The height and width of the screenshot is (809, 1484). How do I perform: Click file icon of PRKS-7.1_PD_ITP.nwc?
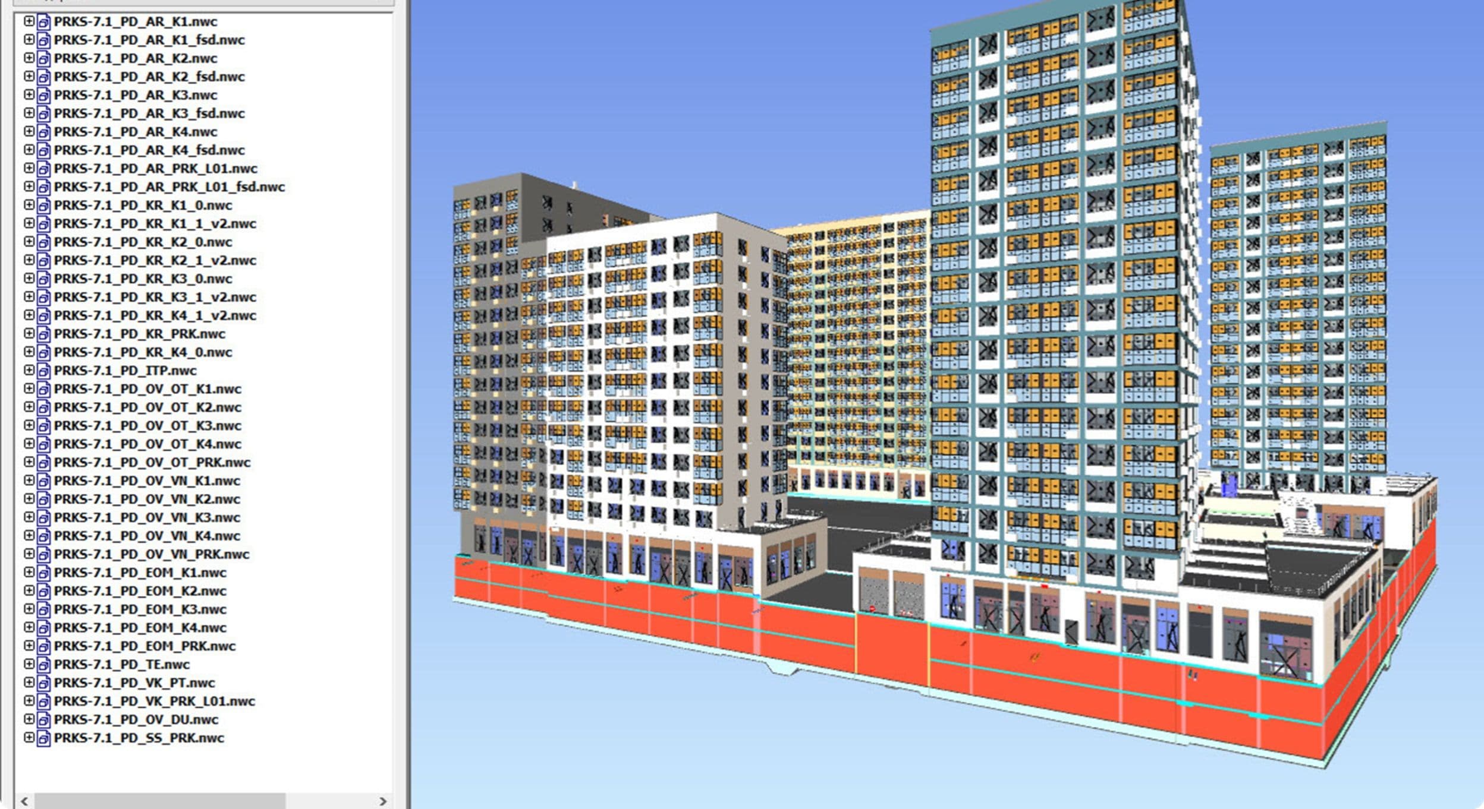pos(43,371)
